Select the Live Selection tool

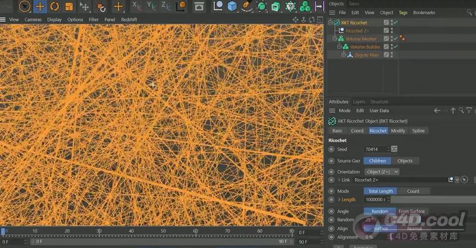pyautogui.click(x=24, y=6)
